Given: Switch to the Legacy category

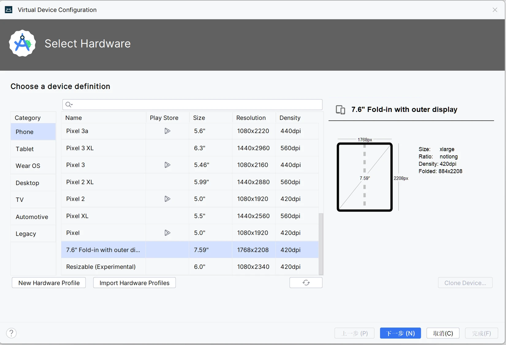Looking at the screenshot, I should 26,234.
